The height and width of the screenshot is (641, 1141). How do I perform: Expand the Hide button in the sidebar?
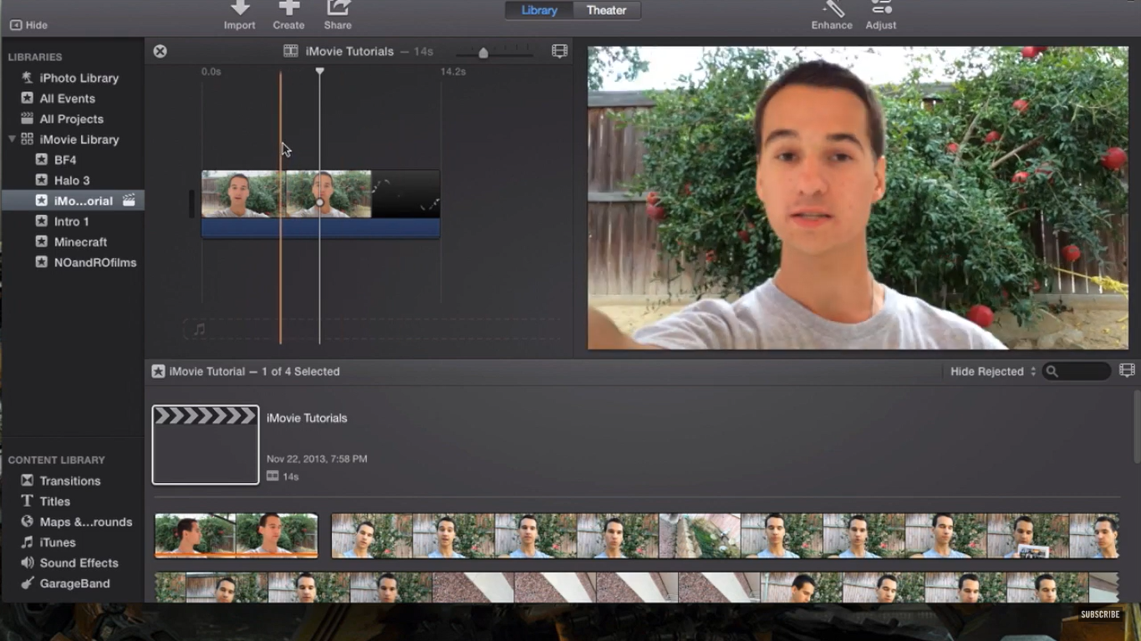28,25
